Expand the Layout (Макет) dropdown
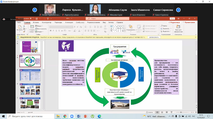 pyautogui.click(x=40, y=26)
